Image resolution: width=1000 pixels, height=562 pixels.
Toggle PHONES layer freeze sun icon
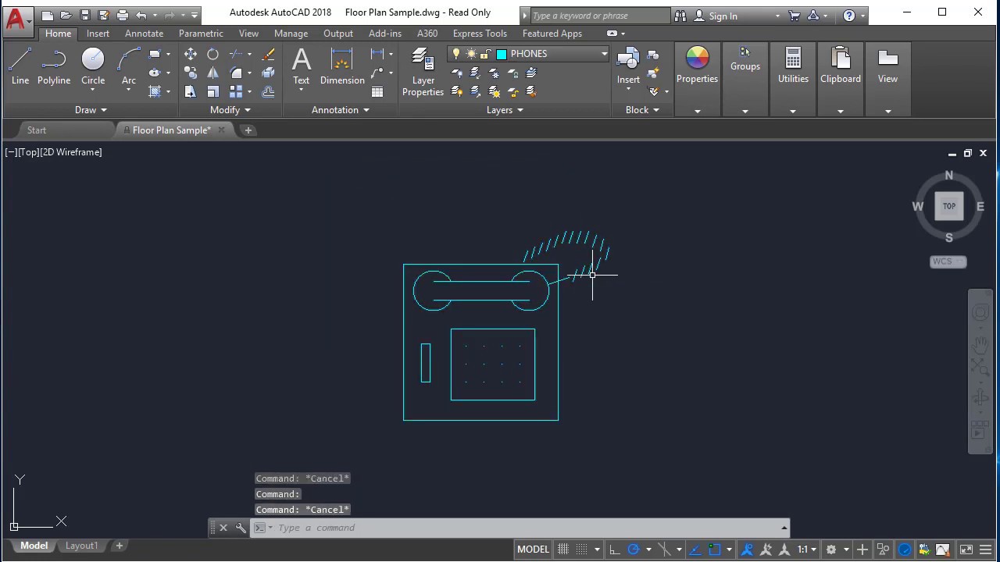pyautogui.click(x=471, y=54)
